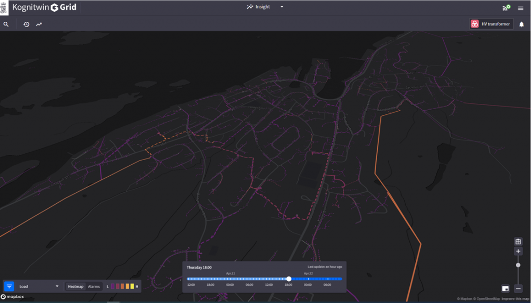Click the map zoom out minus button

point(518,288)
